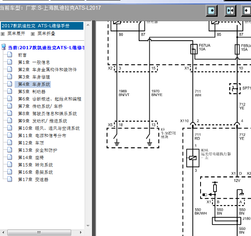Image resolution: width=251 pixels, height=236 pixels.
Task: Click the page icon next to 第1章 一般信息
Action: (10, 62)
